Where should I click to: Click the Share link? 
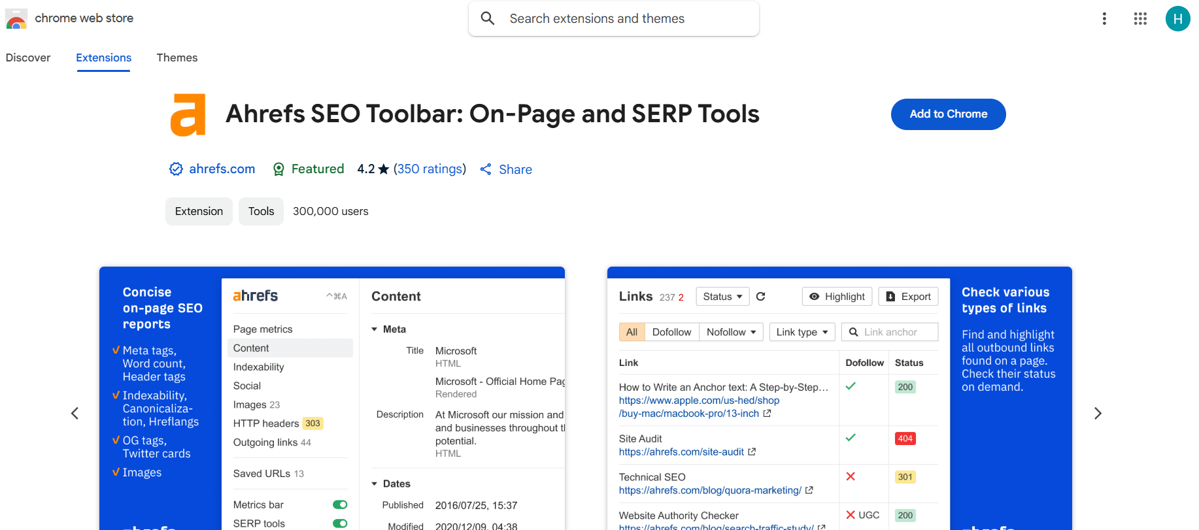(x=515, y=169)
